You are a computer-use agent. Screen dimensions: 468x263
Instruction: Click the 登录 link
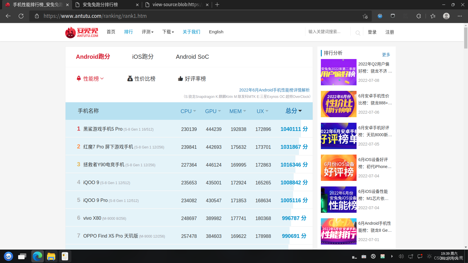click(x=372, y=32)
